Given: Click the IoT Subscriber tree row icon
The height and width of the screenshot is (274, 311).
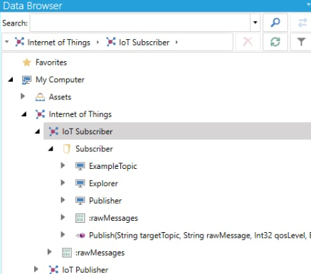Looking at the screenshot, I should coord(53,131).
